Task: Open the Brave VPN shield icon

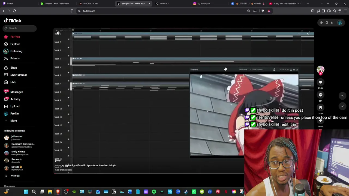Action: click(x=340, y=11)
